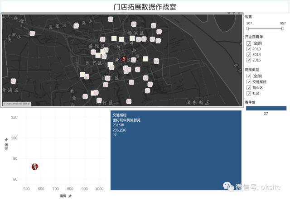Click 交通枢纽 text in blue detail panel
This screenshot has height=200, width=290.
tap(120, 115)
